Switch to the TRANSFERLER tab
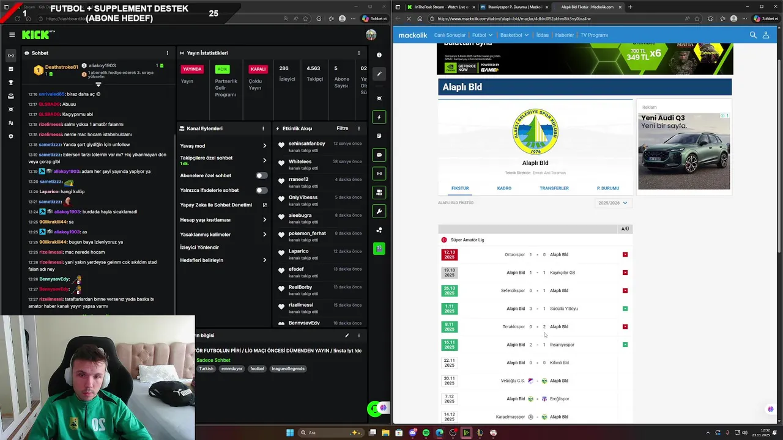This screenshot has height=440, width=783. pyautogui.click(x=554, y=188)
